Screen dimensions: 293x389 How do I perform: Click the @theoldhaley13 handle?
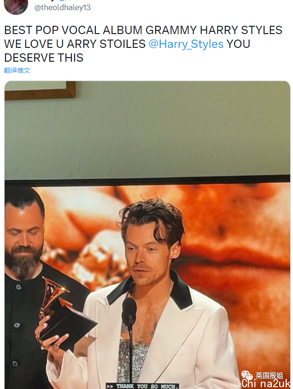62,7
